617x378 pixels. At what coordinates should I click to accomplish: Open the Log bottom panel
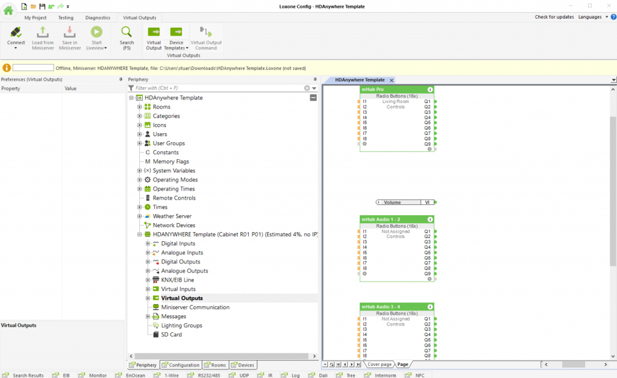coord(290,375)
